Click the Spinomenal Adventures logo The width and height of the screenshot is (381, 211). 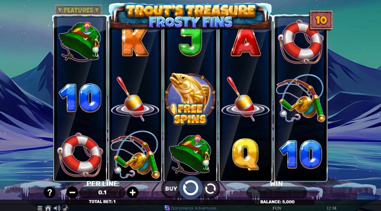tap(190, 208)
